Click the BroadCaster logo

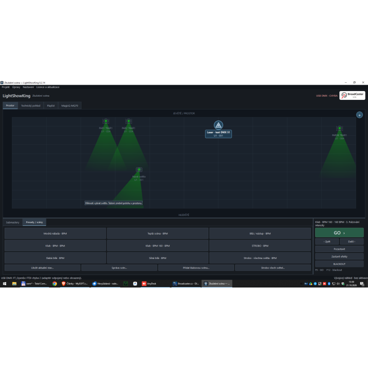(352, 95)
